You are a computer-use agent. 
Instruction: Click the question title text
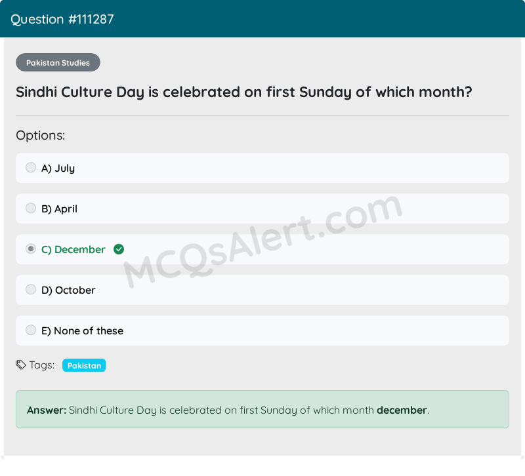tap(245, 92)
